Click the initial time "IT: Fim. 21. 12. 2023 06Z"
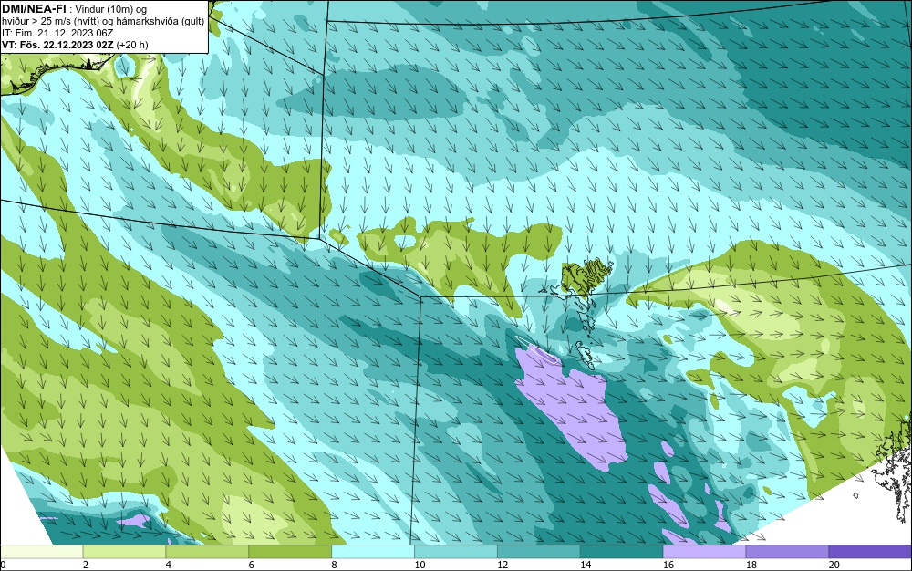912x571 pixels. pos(57,33)
